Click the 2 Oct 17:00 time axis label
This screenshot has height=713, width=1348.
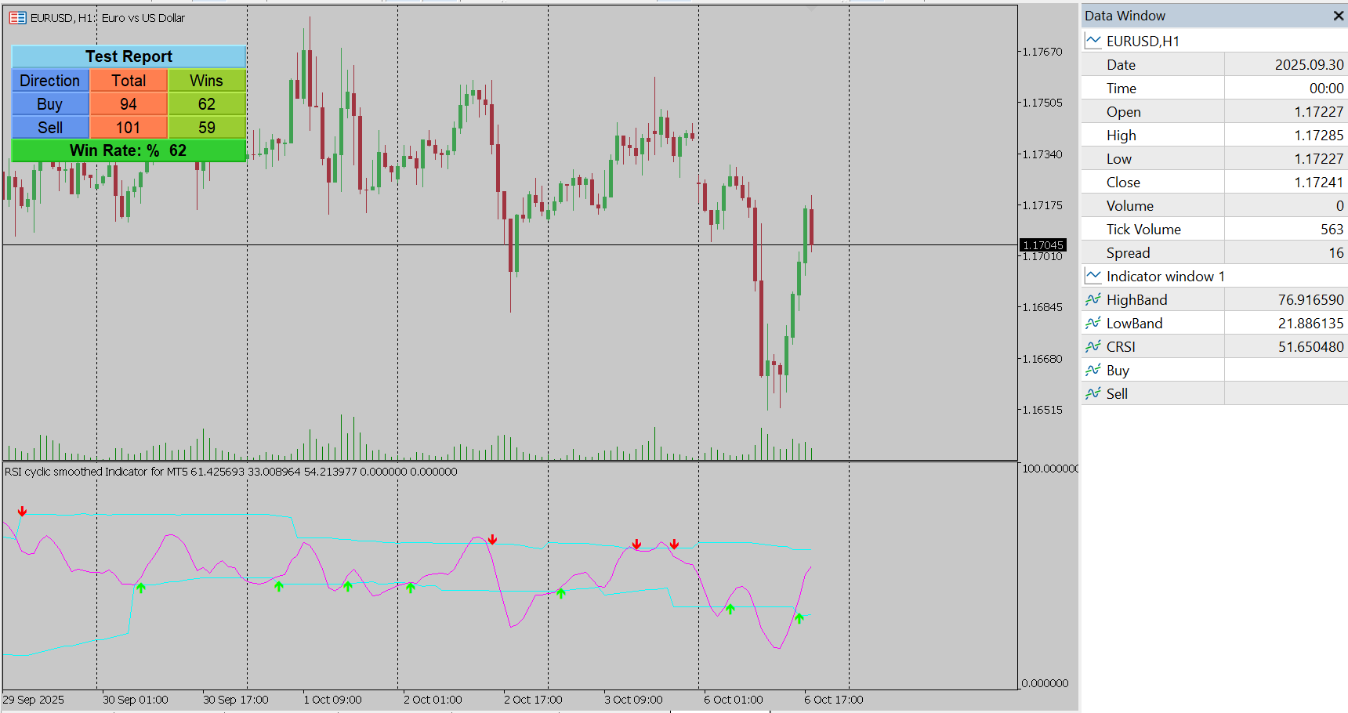pyautogui.click(x=533, y=700)
